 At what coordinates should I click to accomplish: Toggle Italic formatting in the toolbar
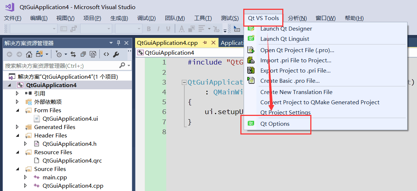(158, 29)
